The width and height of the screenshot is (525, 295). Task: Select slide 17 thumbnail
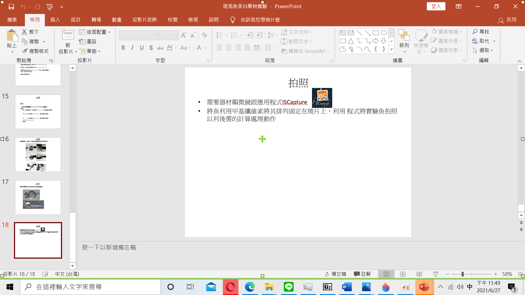pos(38,197)
